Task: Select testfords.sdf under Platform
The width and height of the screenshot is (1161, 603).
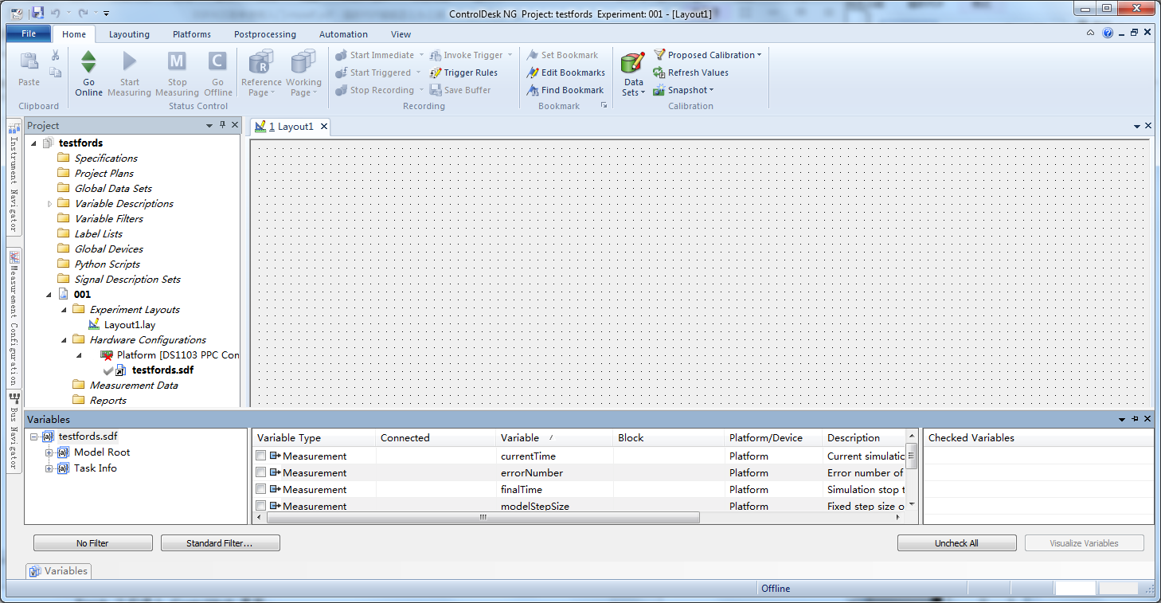Action: coord(162,370)
